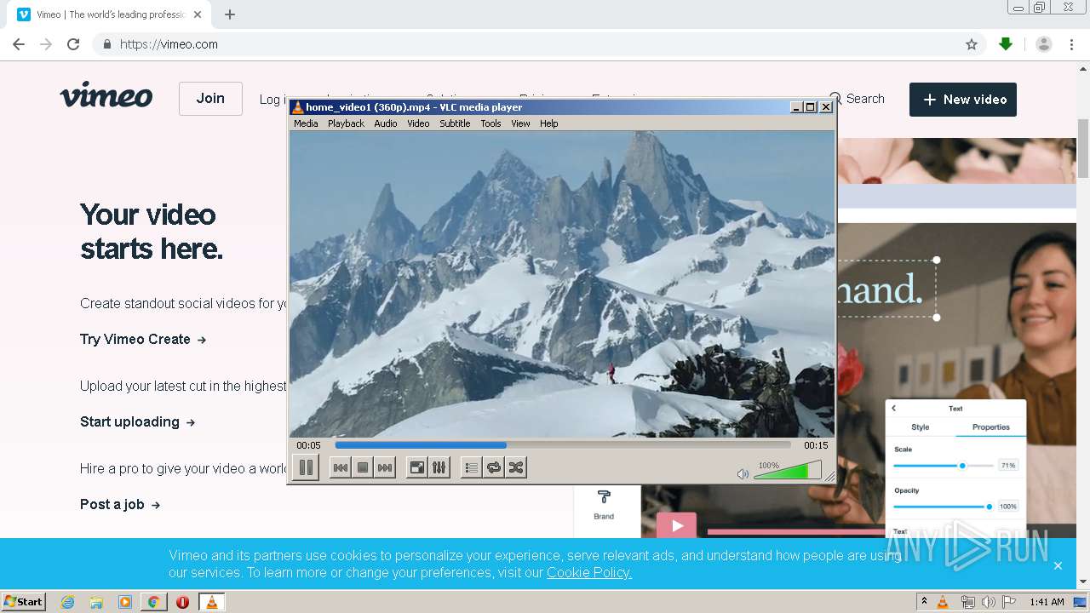Switch to Style tab in text panel
This screenshot has height=613, width=1090.
(921, 427)
